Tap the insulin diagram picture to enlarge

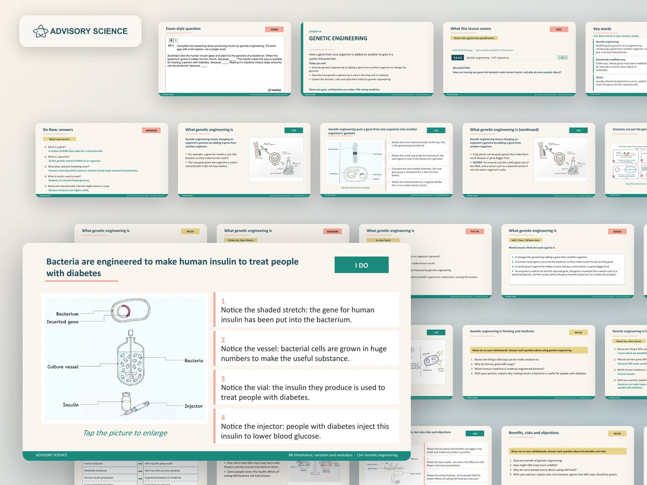tap(125, 359)
